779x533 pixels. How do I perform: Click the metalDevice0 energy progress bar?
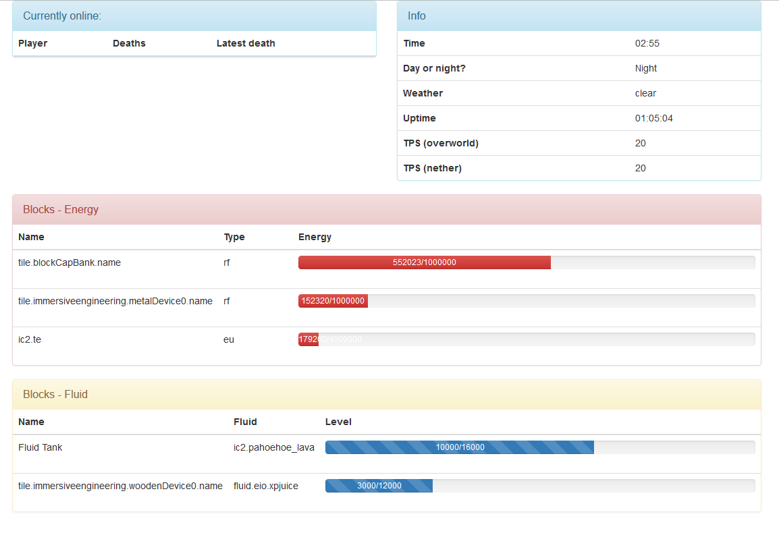(x=526, y=301)
